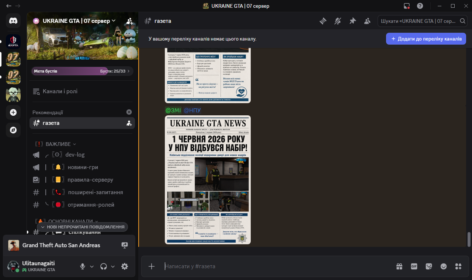Screen dimensions: 472x280
Task: Explore discoverable servers compass icon
Action: coord(13,130)
